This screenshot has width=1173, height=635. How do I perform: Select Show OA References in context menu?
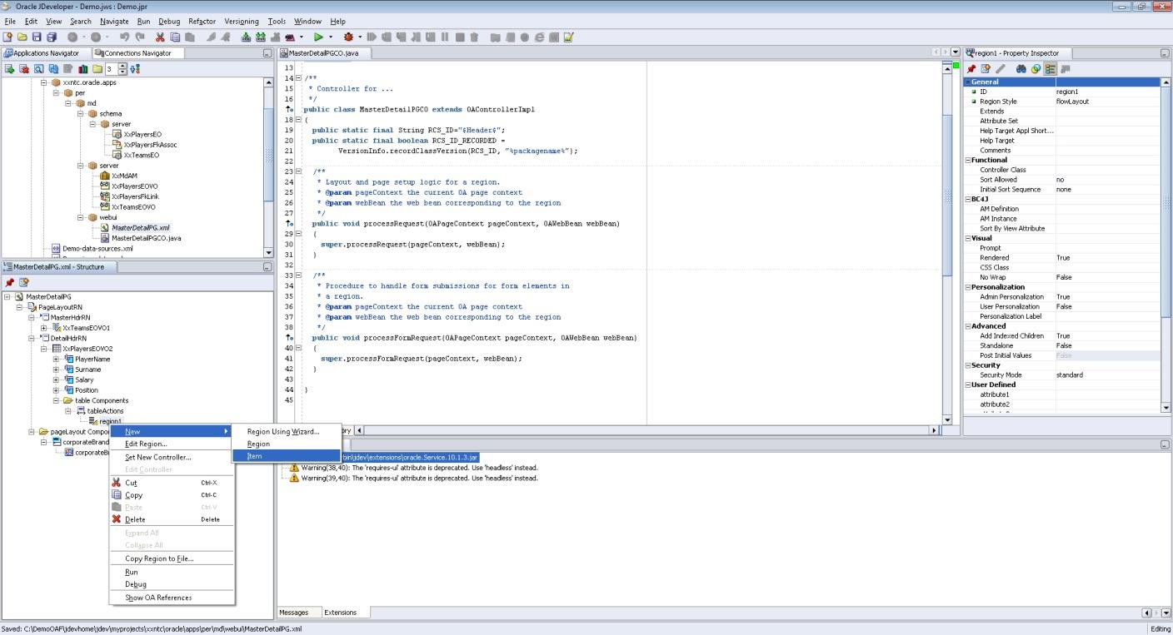pyautogui.click(x=172, y=598)
